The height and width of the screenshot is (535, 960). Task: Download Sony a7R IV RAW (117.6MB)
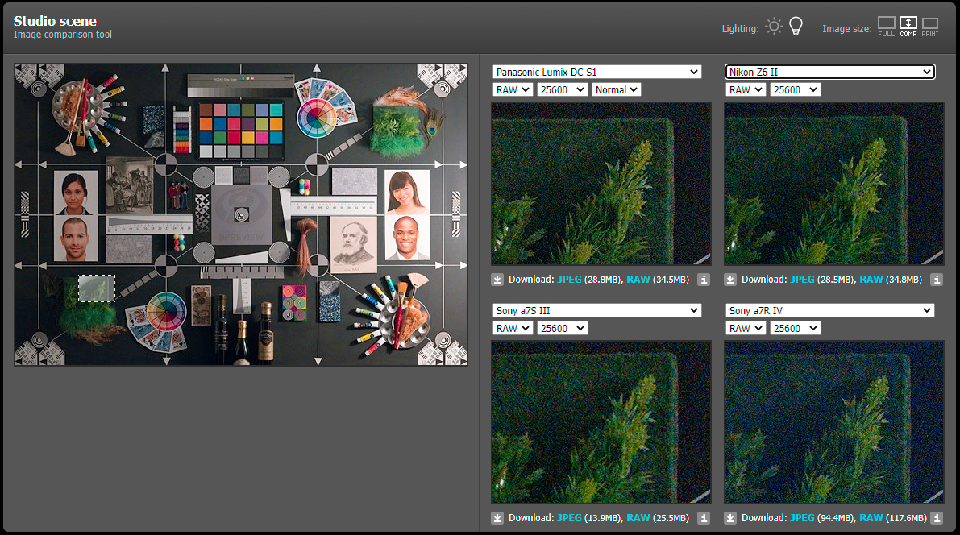coord(871,518)
